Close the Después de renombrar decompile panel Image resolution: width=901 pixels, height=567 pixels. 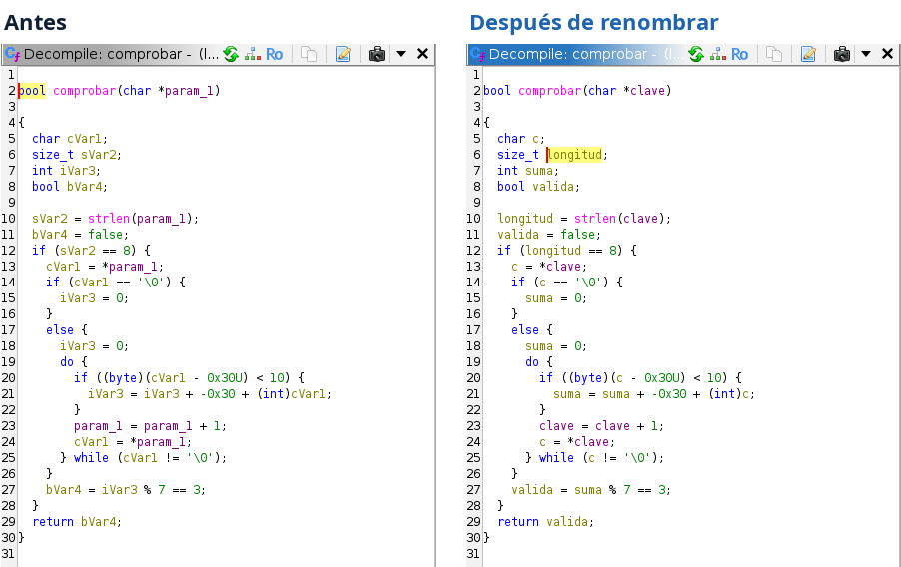[887, 54]
